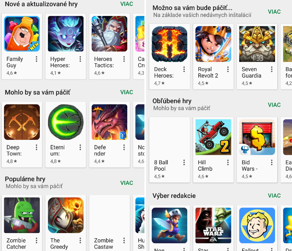Open three-dot menu for 8 Ball Pool
This screenshot has width=292, height=251.
click(x=184, y=162)
